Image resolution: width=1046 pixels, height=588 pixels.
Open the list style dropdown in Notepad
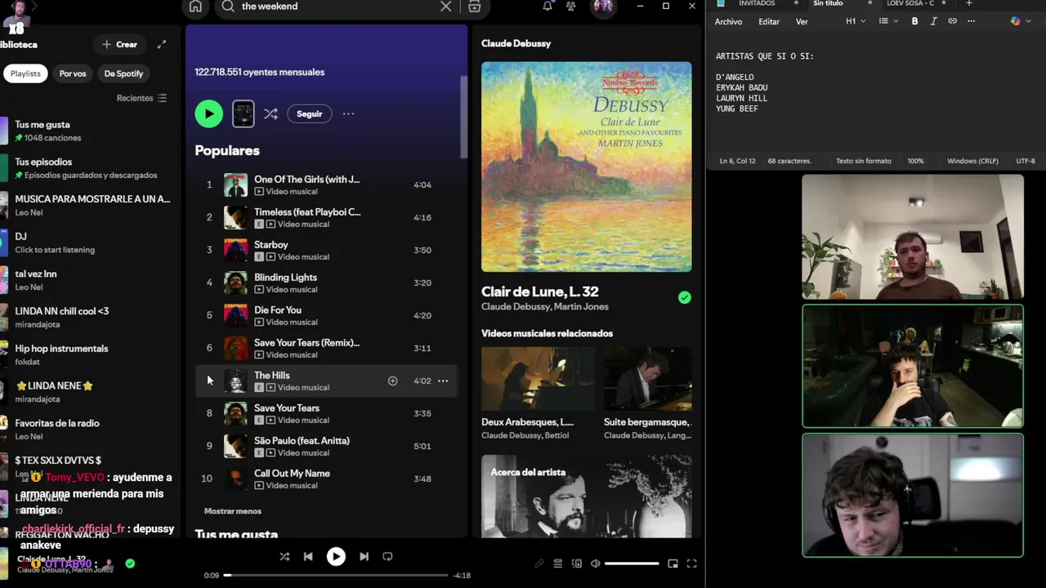point(887,21)
